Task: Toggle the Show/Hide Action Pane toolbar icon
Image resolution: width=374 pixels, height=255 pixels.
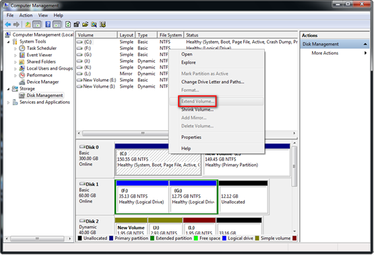Action: (x=57, y=24)
